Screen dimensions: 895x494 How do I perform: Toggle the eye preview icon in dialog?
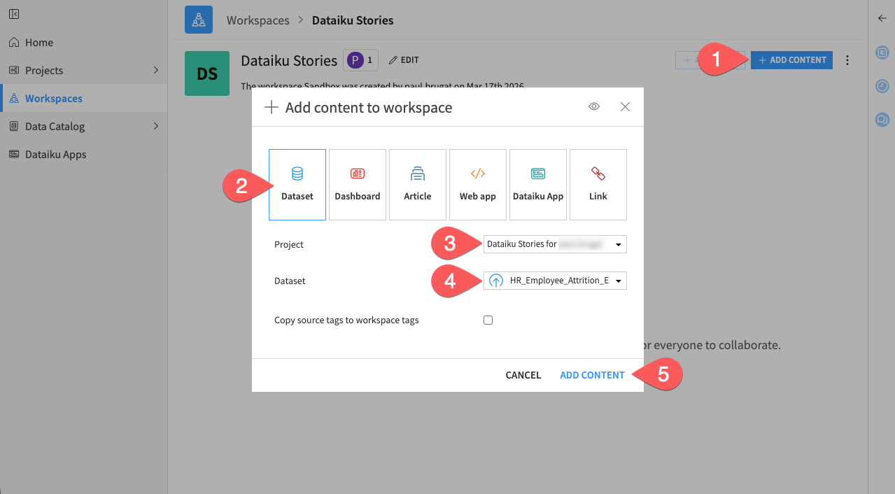594,107
